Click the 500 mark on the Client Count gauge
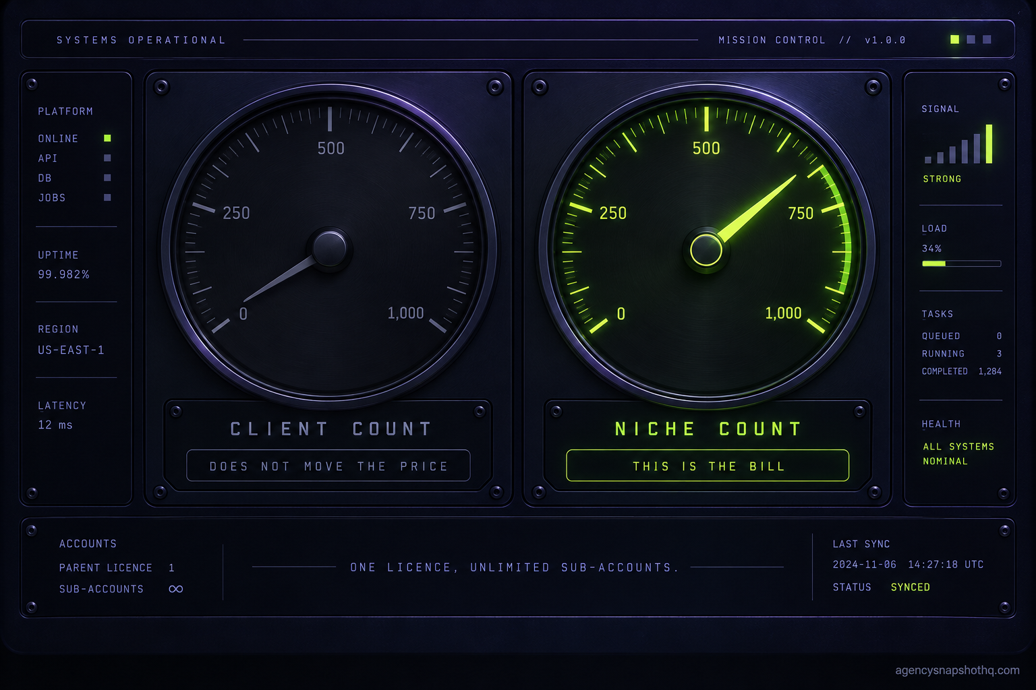Image resolution: width=1036 pixels, height=690 pixels. coord(330,148)
